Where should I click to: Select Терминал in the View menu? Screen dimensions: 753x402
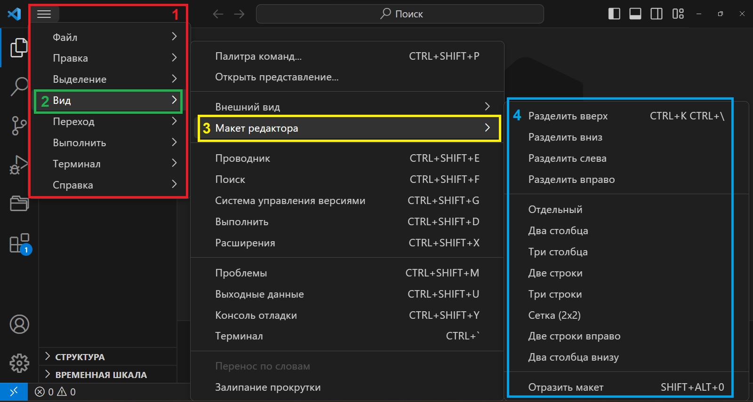[x=347, y=336]
